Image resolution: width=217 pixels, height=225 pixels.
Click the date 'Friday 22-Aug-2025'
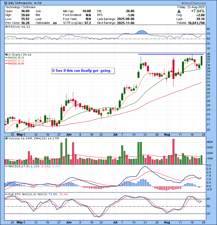click(x=191, y=7)
